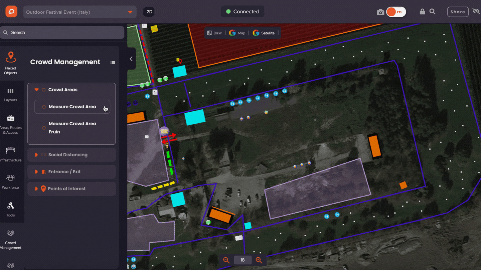
Task: Click the Entrance / Exit door icon
Action: point(43,172)
